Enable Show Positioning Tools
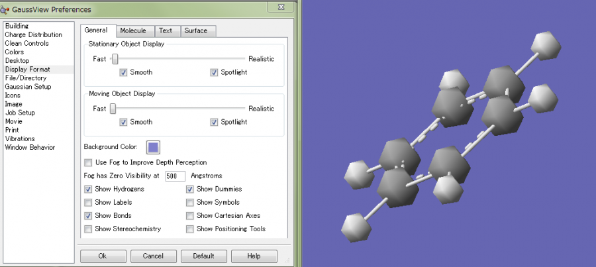The height and width of the screenshot is (267, 596). (190, 229)
